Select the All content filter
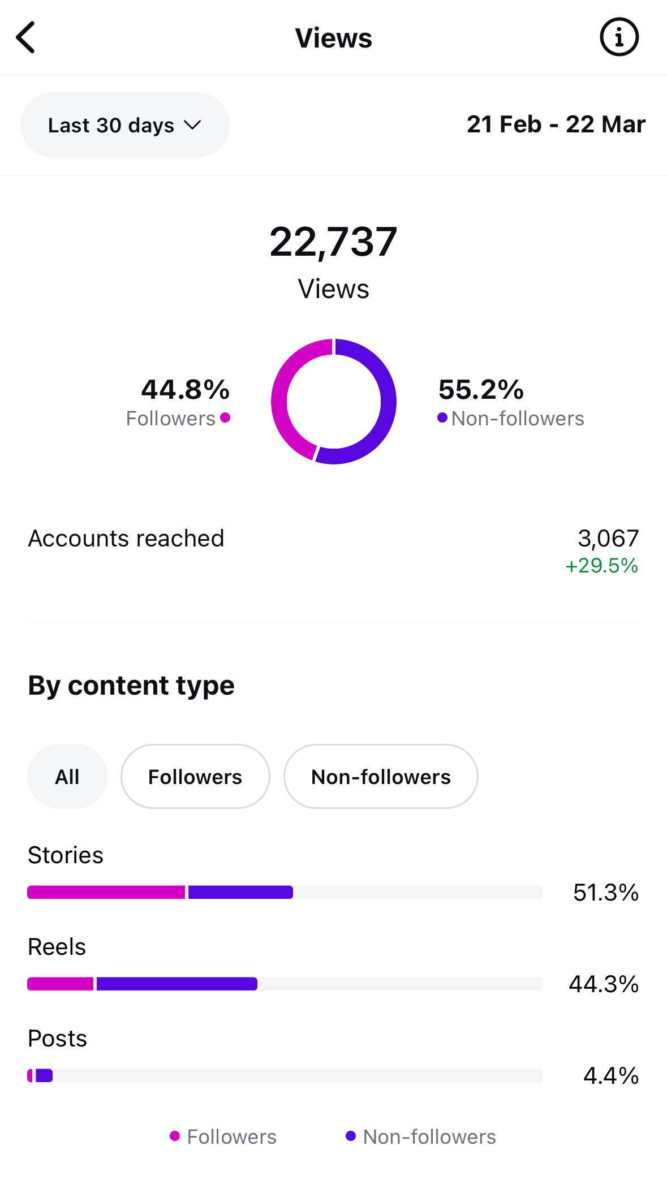 click(67, 777)
